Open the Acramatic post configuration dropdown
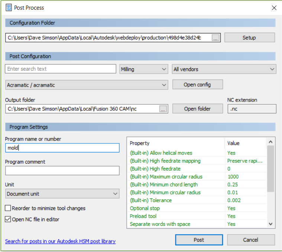This screenshot has width=282, height=252. (x=87, y=85)
